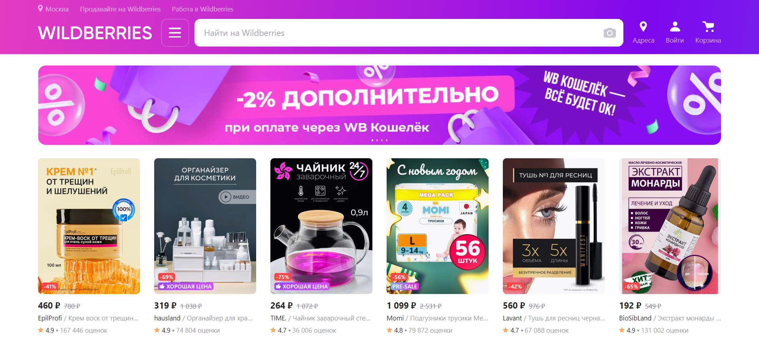Open Работа в Wildberries link

[x=202, y=9]
